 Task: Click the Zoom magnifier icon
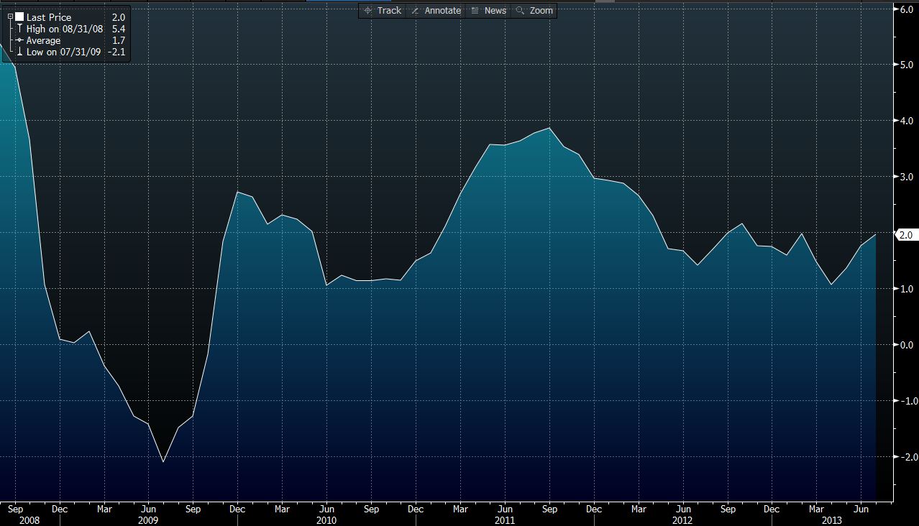point(521,11)
